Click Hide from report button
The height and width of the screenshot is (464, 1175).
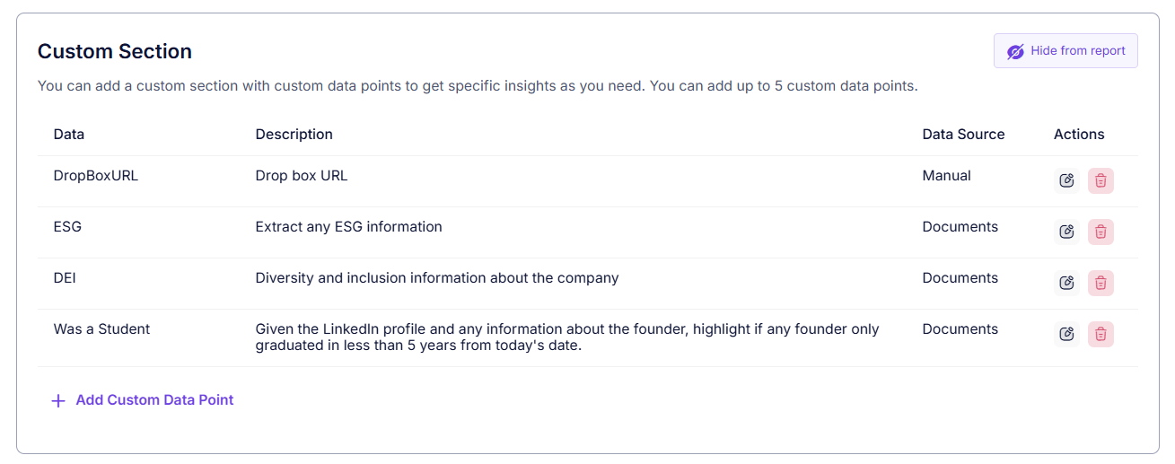[1065, 51]
